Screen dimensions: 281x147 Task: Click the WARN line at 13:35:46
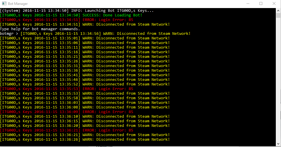(x=85, y=80)
